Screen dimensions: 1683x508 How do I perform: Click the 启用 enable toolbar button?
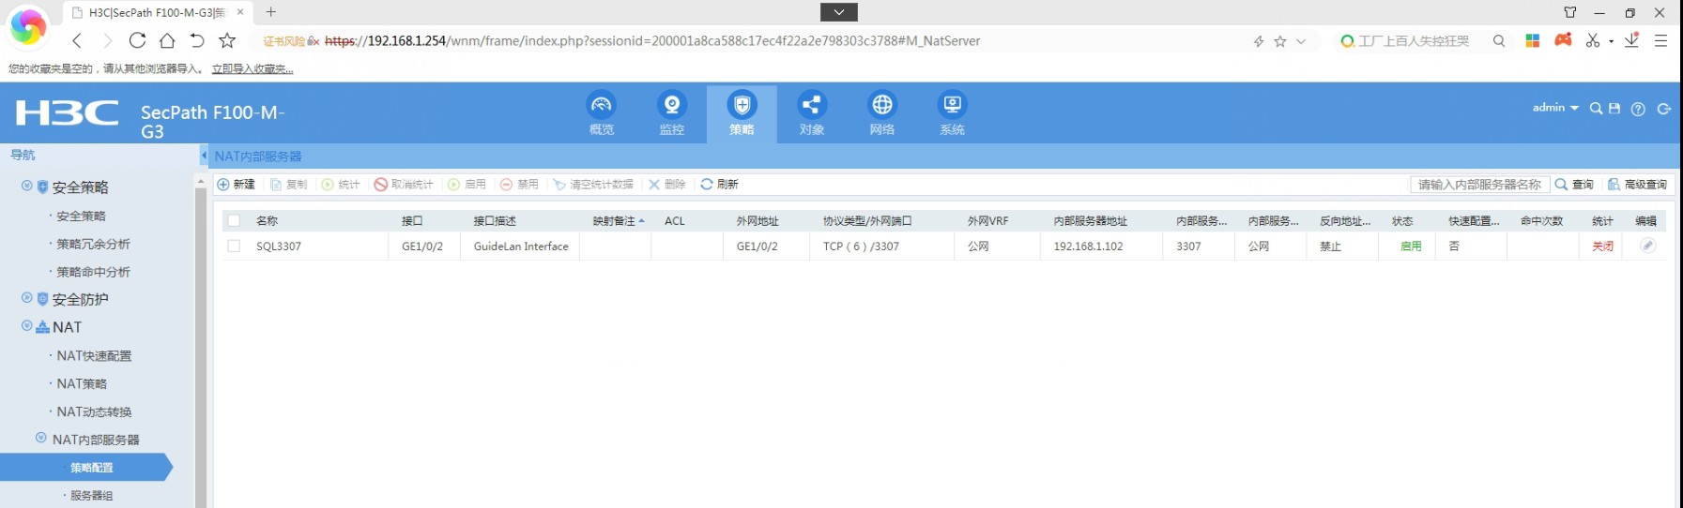pos(467,185)
